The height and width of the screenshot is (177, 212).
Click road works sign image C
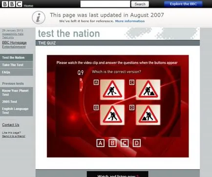pyautogui.click(x=148, y=89)
